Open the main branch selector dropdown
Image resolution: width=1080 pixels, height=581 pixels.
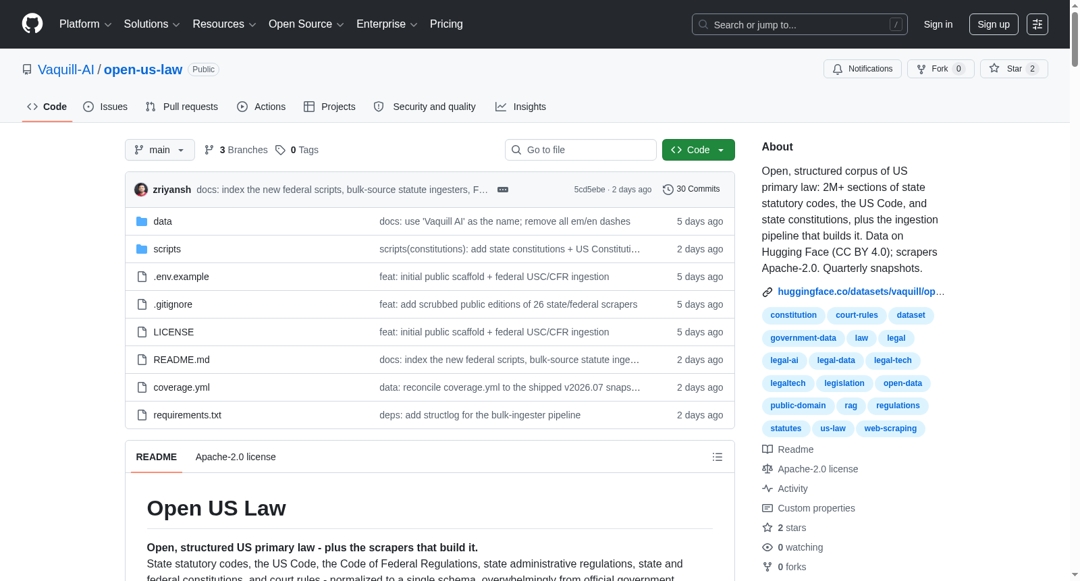click(x=160, y=150)
